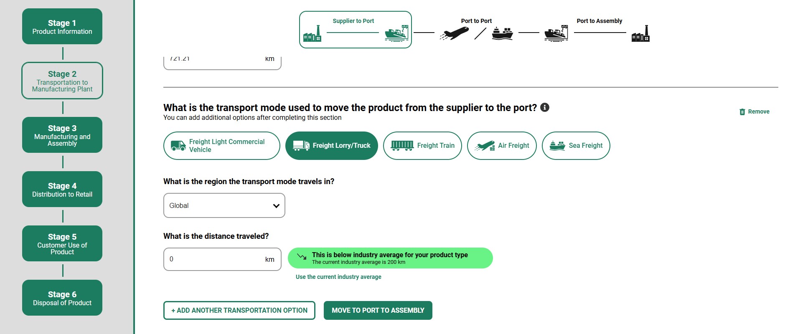This screenshot has height=334, width=785.
Task: Jump to Stage 4 Distribution to Retail
Action: (62, 189)
